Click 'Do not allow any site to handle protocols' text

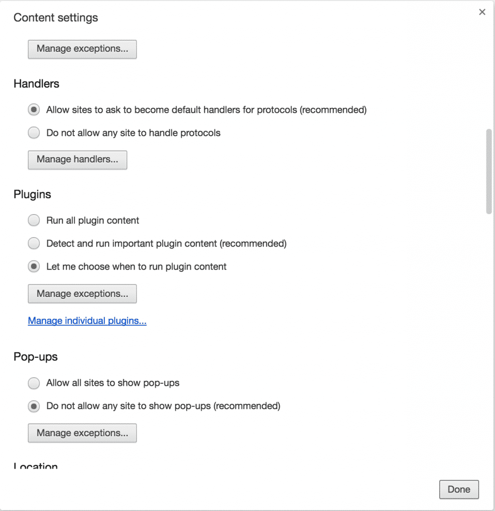click(x=133, y=133)
